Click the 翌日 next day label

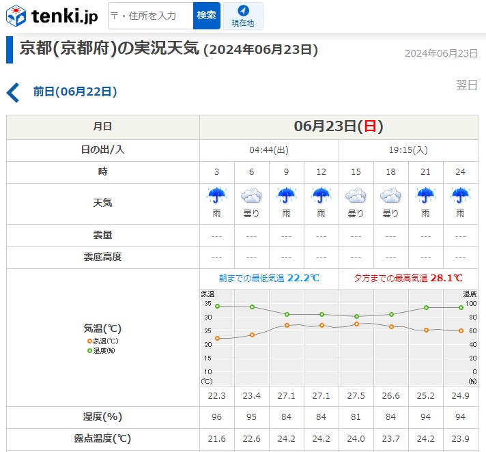tap(466, 85)
